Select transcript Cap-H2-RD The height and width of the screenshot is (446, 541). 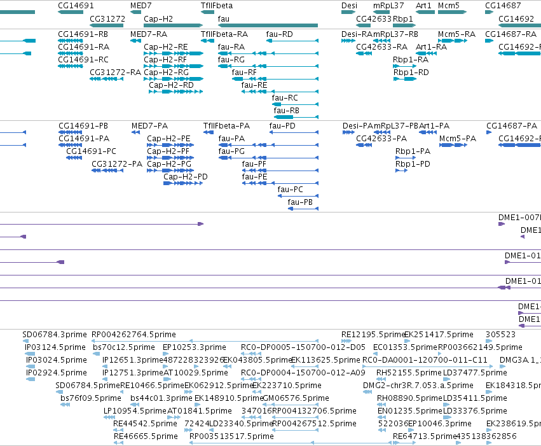point(171,85)
